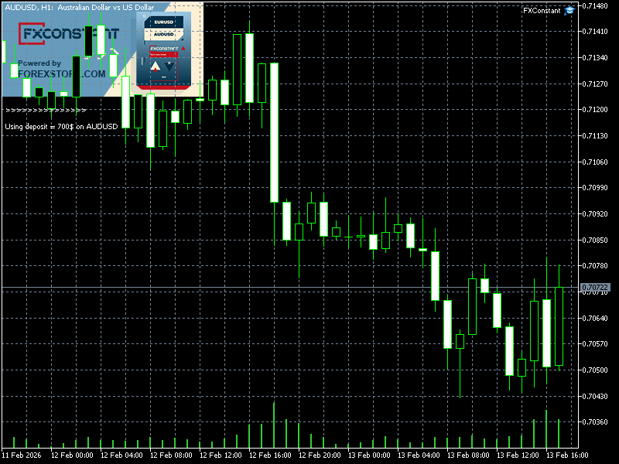Click the 11 Feb 2026 date on time axis
Screen dimensions: 619x464
(x=24, y=455)
